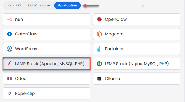185x102 pixels.
Task: Select GatorClaw application card
Action: point(47,34)
